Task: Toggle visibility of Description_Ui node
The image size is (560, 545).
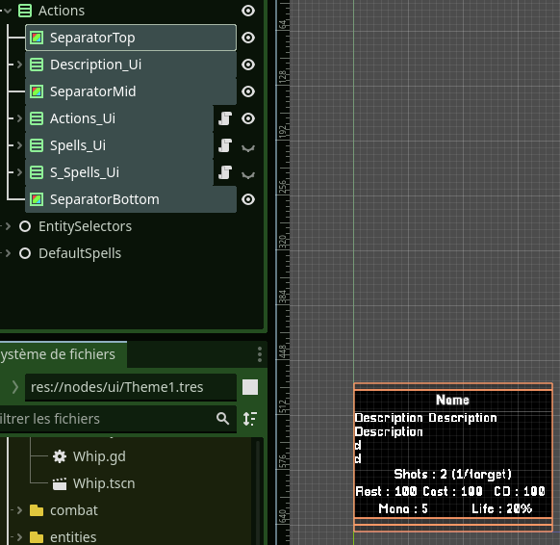Action: click(248, 65)
